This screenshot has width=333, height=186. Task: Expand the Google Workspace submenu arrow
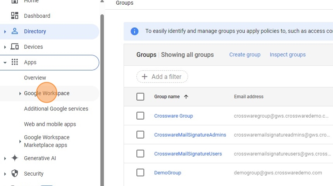20,93
